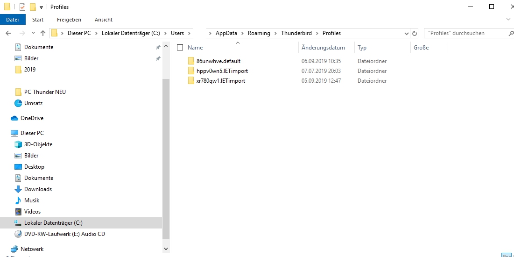Navigate to AppData in the address bar
This screenshot has width=514, height=257.
point(226,33)
